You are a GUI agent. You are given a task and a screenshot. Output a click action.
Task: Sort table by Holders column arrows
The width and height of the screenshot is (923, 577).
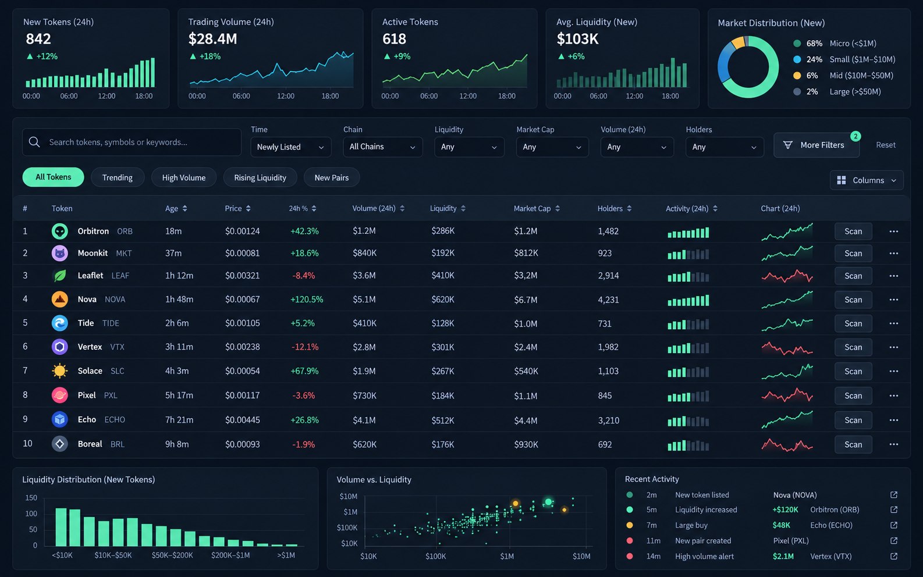coord(629,208)
